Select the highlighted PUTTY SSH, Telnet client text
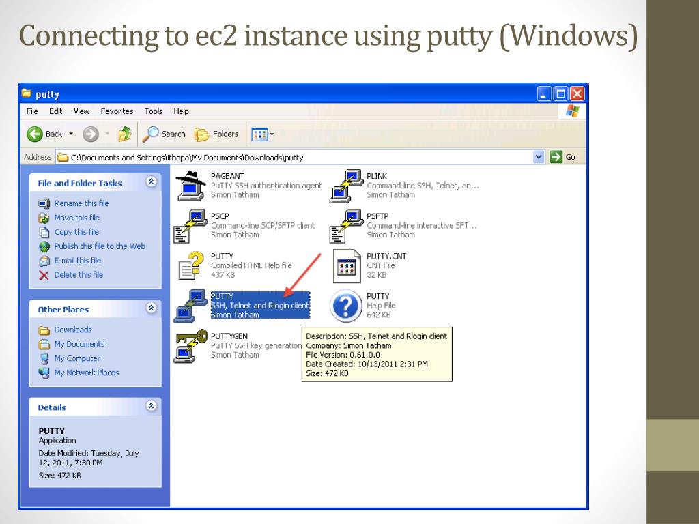The height and width of the screenshot is (524, 699). (260, 306)
